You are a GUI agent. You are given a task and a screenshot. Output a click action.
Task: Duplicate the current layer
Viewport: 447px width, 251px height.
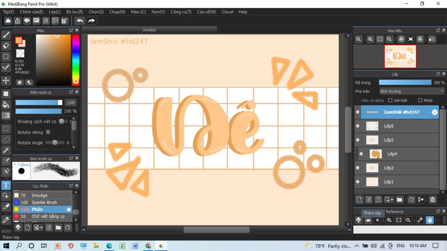pos(411,200)
